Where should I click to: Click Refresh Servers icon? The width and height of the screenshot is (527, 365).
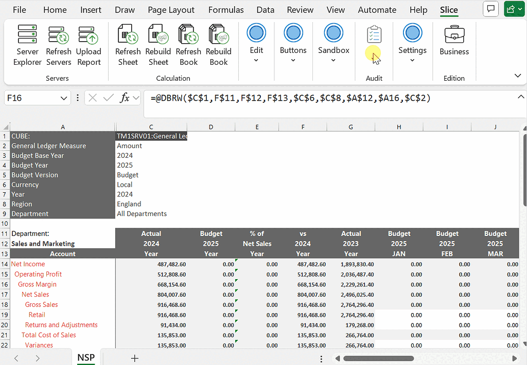pos(59,45)
